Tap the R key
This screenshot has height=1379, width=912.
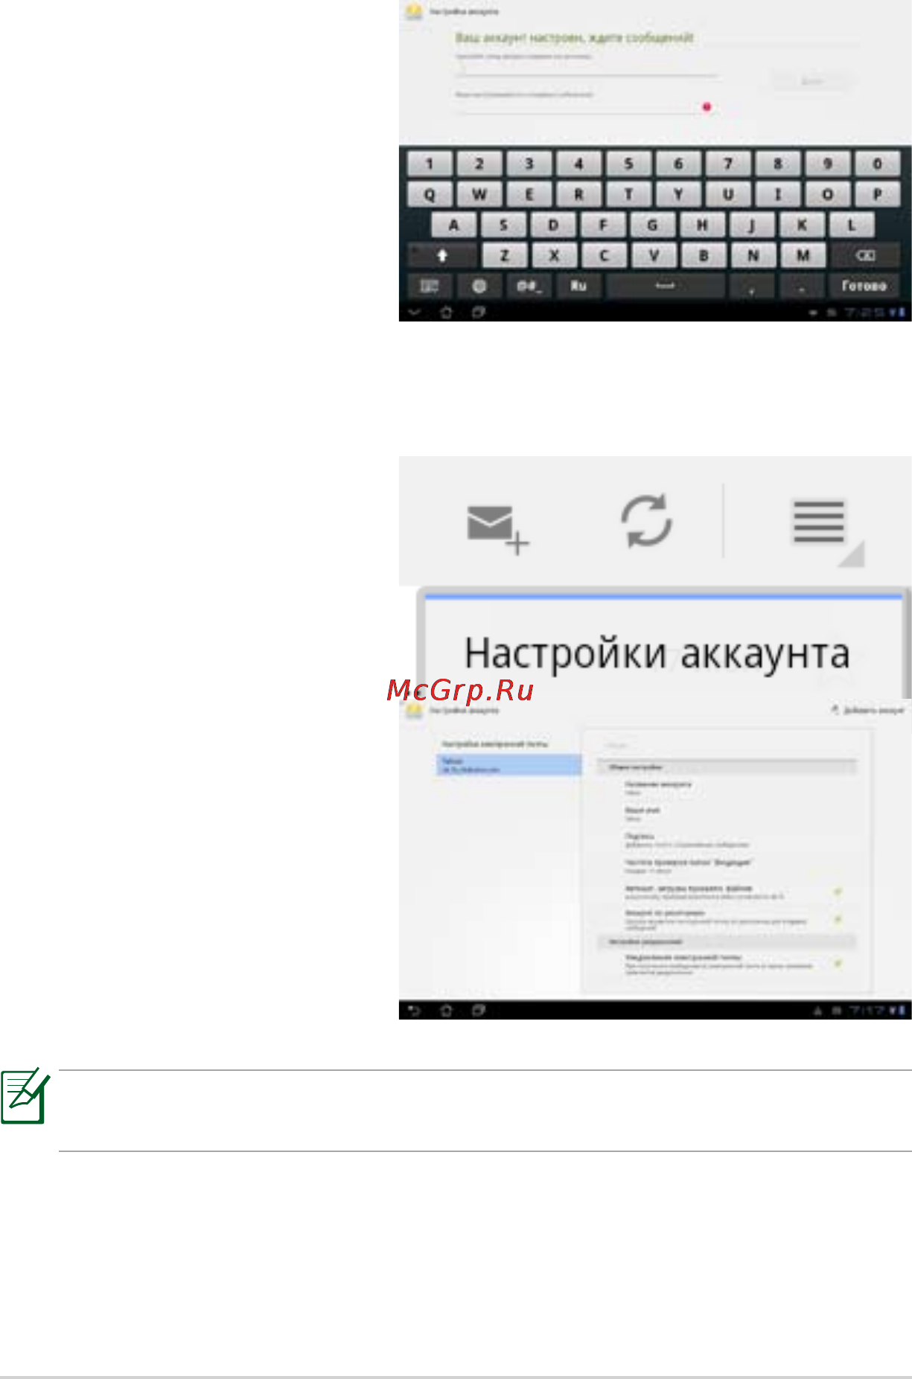(x=578, y=194)
